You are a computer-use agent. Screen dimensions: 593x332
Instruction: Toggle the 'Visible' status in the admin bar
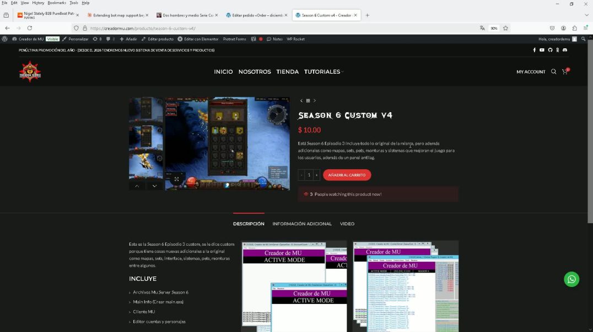click(52, 39)
